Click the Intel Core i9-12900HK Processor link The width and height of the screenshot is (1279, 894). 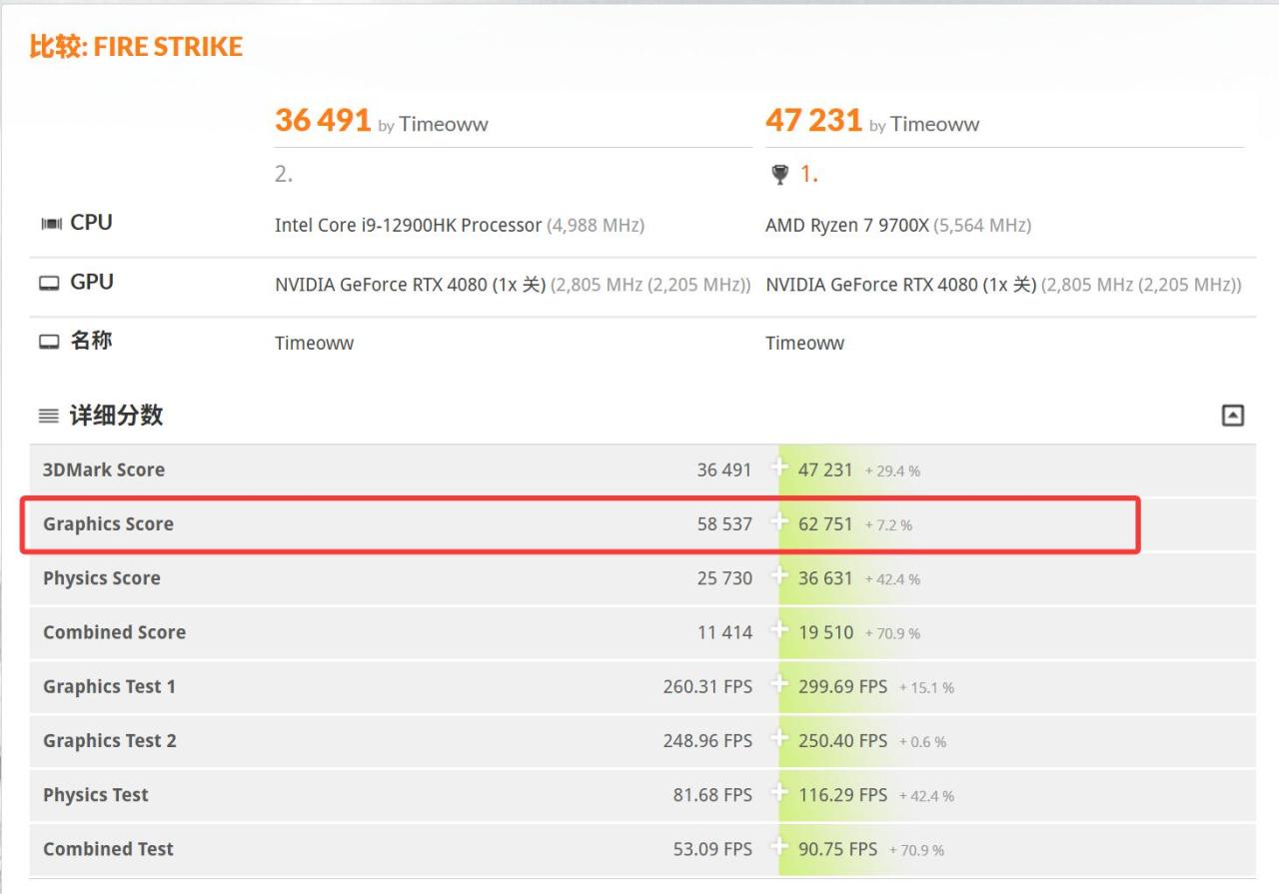(408, 225)
